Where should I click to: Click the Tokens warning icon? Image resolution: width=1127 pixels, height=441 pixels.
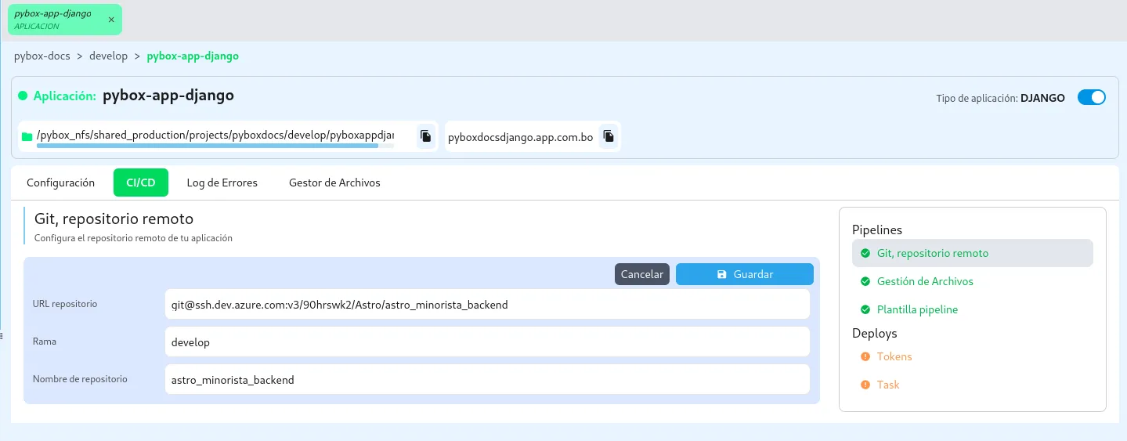tap(865, 356)
